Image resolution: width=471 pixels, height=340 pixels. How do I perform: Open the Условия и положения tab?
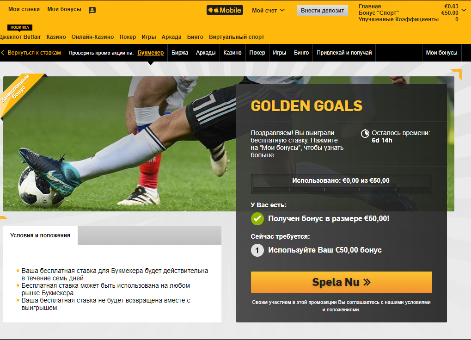(x=40, y=235)
